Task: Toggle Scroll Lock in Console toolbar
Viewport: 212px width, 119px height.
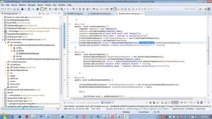Action: [x=166, y=103]
